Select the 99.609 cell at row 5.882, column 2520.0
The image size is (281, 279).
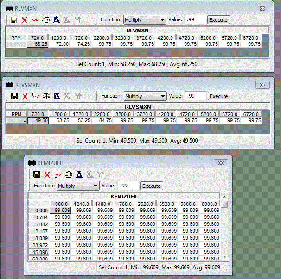point(145,224)
